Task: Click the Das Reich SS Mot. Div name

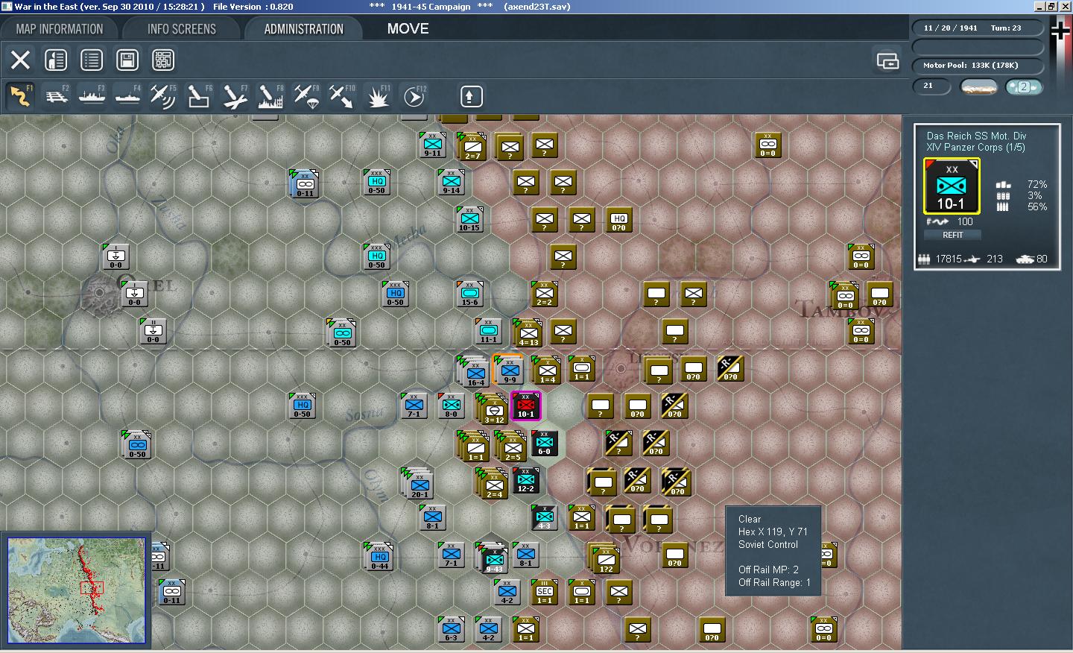Action: point(976,136)
